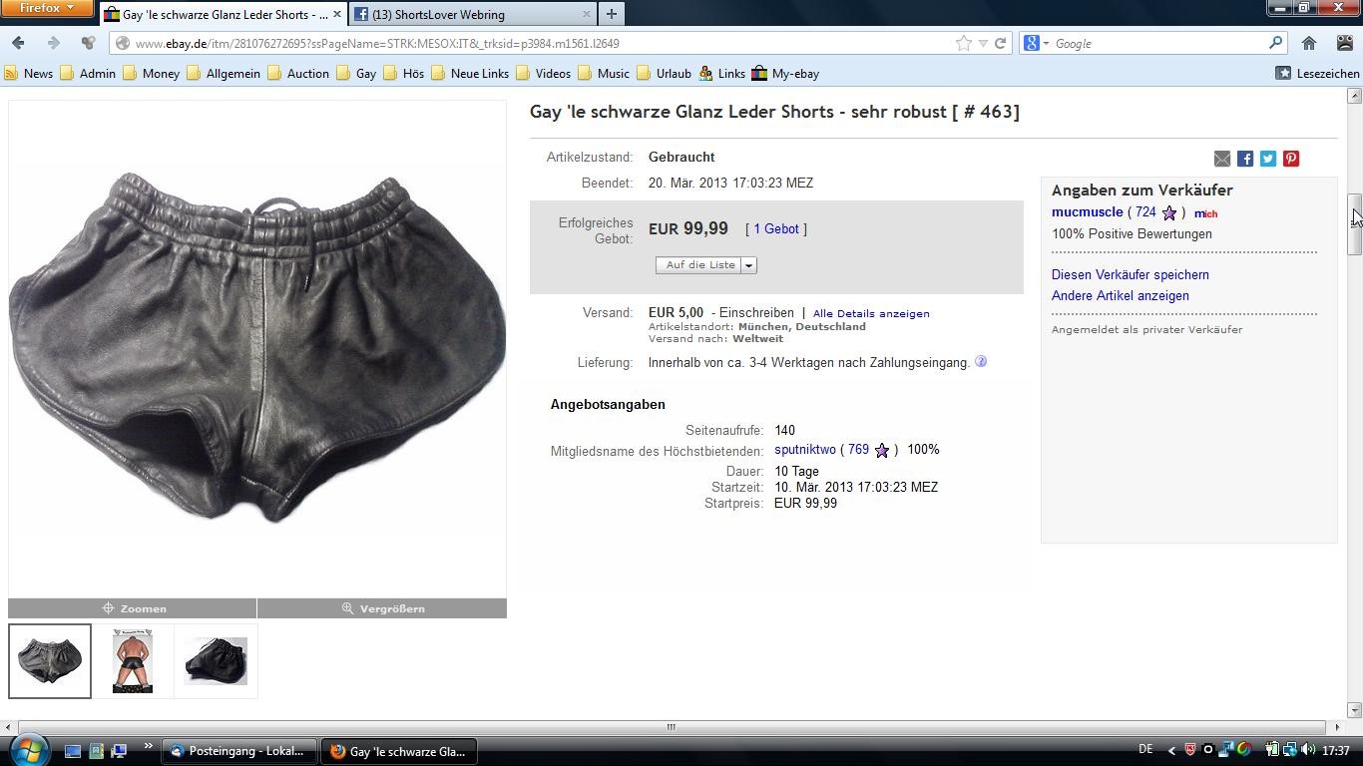Click the delivery info help icon
Viewport: 1363px width, 766px height.
click(x=981, y=362)
